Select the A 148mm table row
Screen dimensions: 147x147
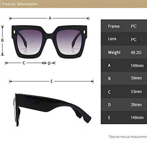coord(124,65)
